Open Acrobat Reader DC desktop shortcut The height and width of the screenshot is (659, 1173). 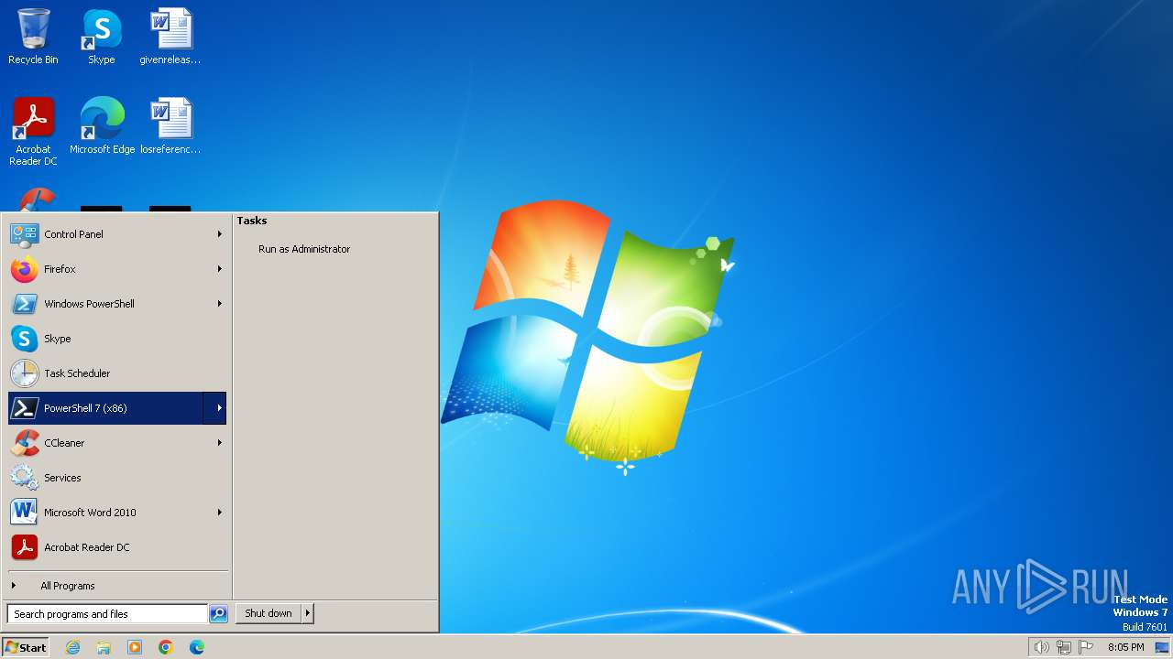click(x=33, y=132)
